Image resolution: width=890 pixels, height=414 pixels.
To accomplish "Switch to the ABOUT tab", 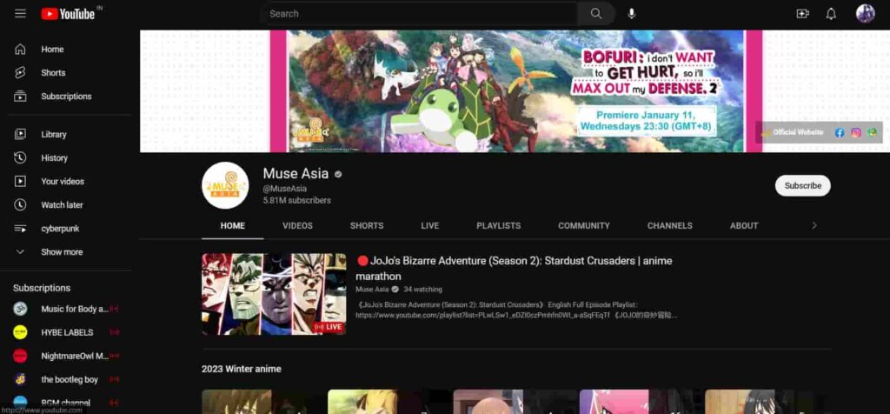I will click(744, 225).
